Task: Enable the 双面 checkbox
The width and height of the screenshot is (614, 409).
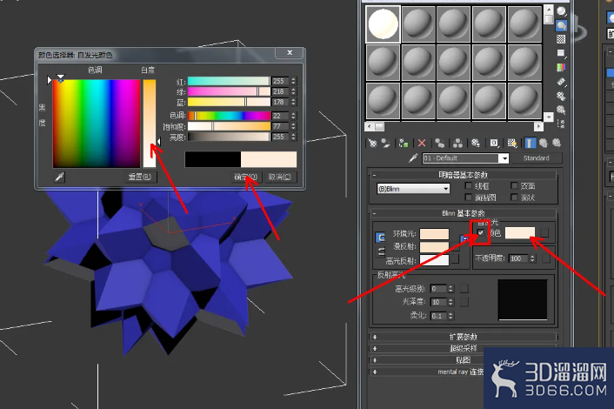Action: (x=514, y=185)
